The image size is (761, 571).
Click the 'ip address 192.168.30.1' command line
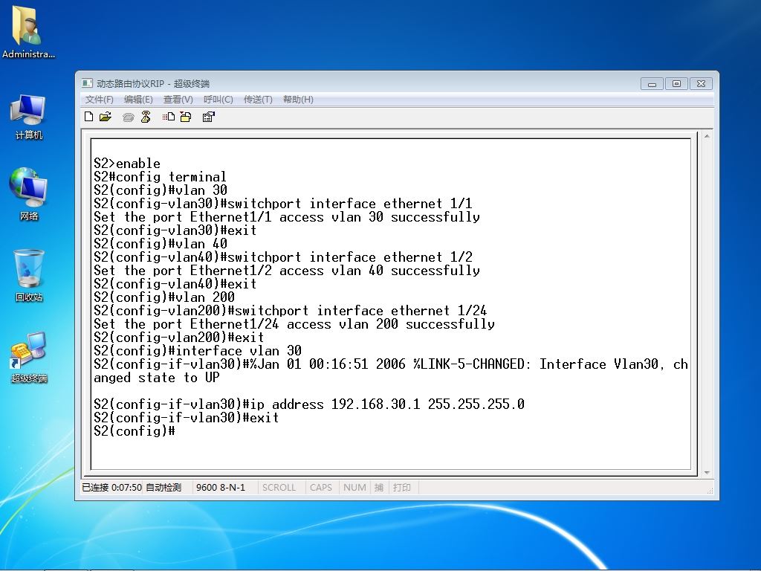pyautogui.click(x=309, y=404)
